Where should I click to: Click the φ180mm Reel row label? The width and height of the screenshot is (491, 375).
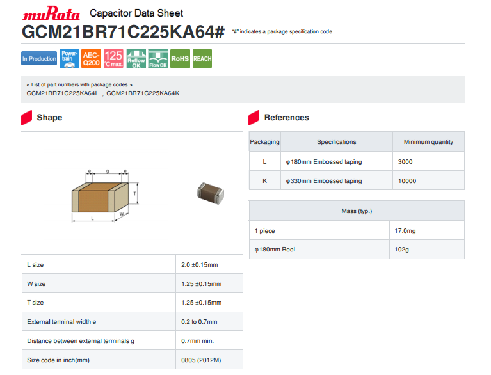pos(275,250)
